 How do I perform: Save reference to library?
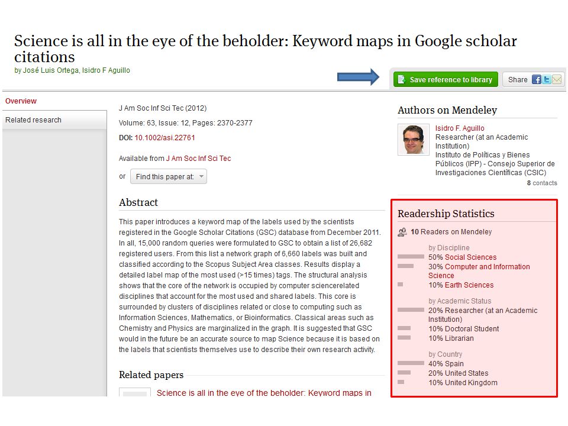click(x=446, y=79)
